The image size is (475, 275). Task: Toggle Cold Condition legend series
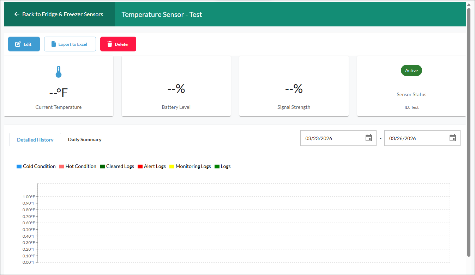[36, 166]
